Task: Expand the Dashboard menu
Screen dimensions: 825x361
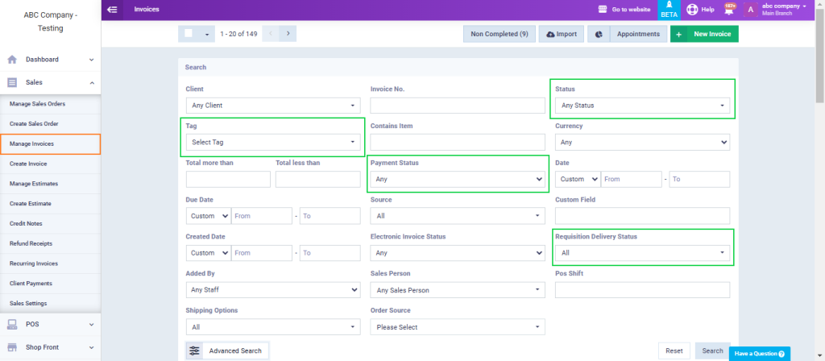Action: click(x=92, y=60)
